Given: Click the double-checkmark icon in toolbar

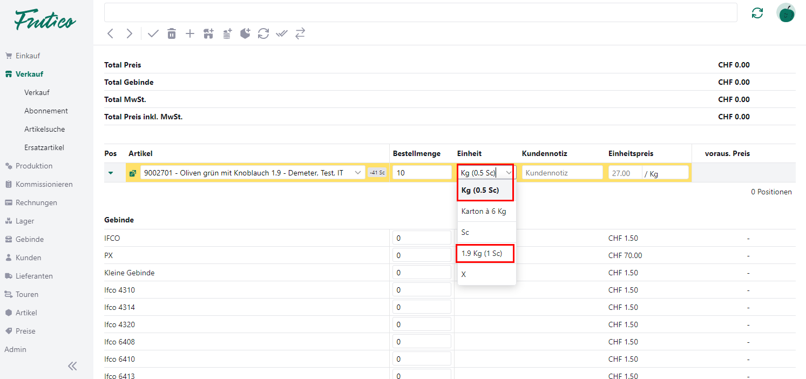Looking at the screenshot, I should tap(282, 33).
